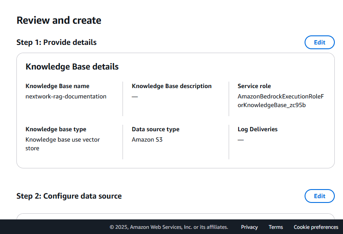Click the Data source type label
Viewport: 343px width, 234px height.
(155, 129)
